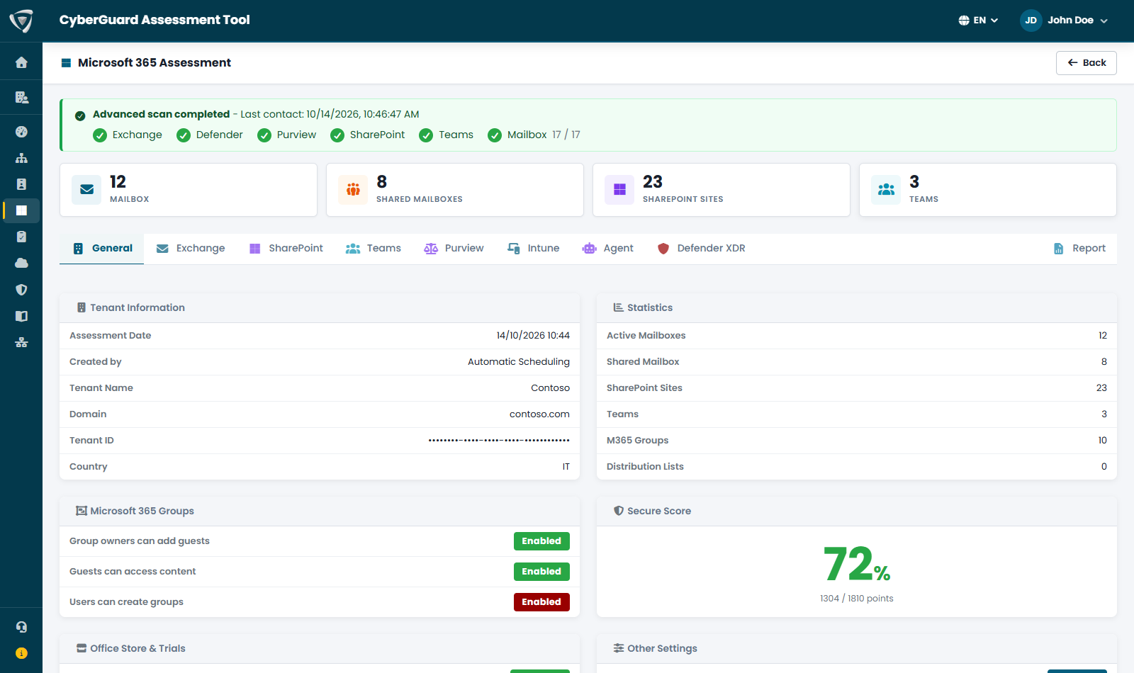Open the ID badge sidebar icon
This screenshot has height=673, width=1134.
coord(21,184)
